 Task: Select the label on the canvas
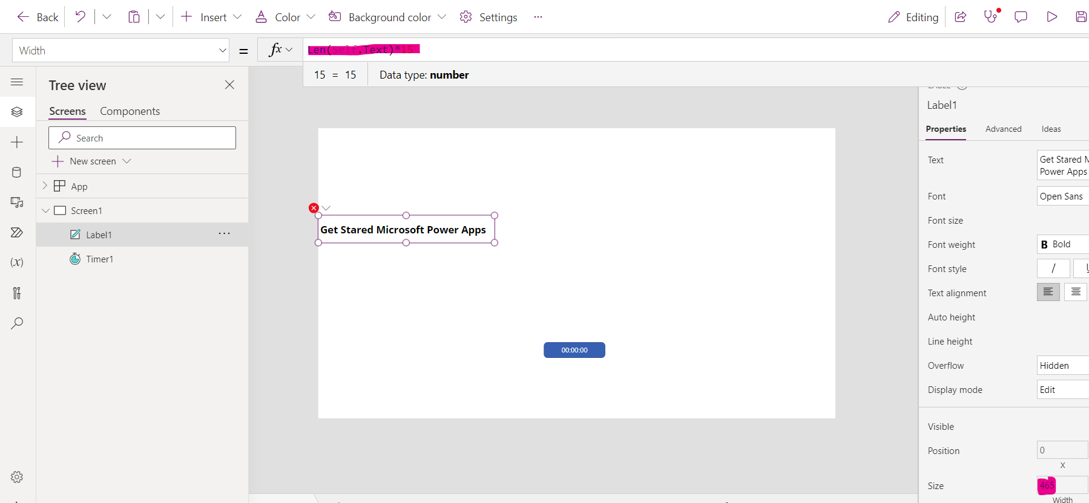click(x=406, y=229)
